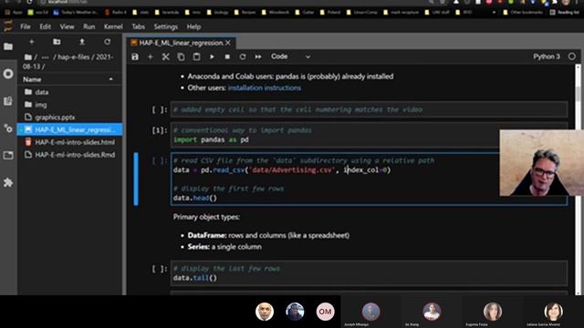Open the Extension Manager puzzle icon

pos(8,182)
